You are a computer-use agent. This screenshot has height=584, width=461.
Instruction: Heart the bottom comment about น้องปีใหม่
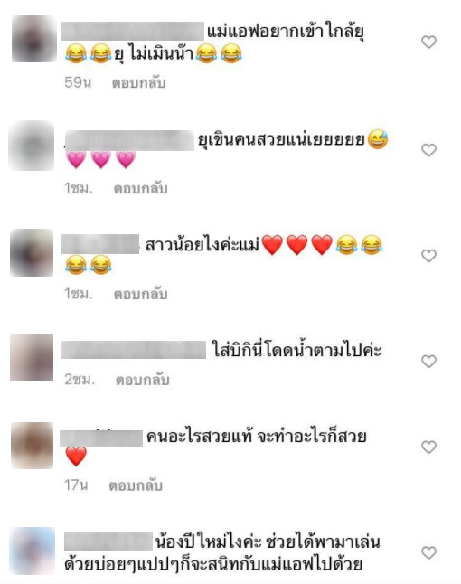coord(428,552)
